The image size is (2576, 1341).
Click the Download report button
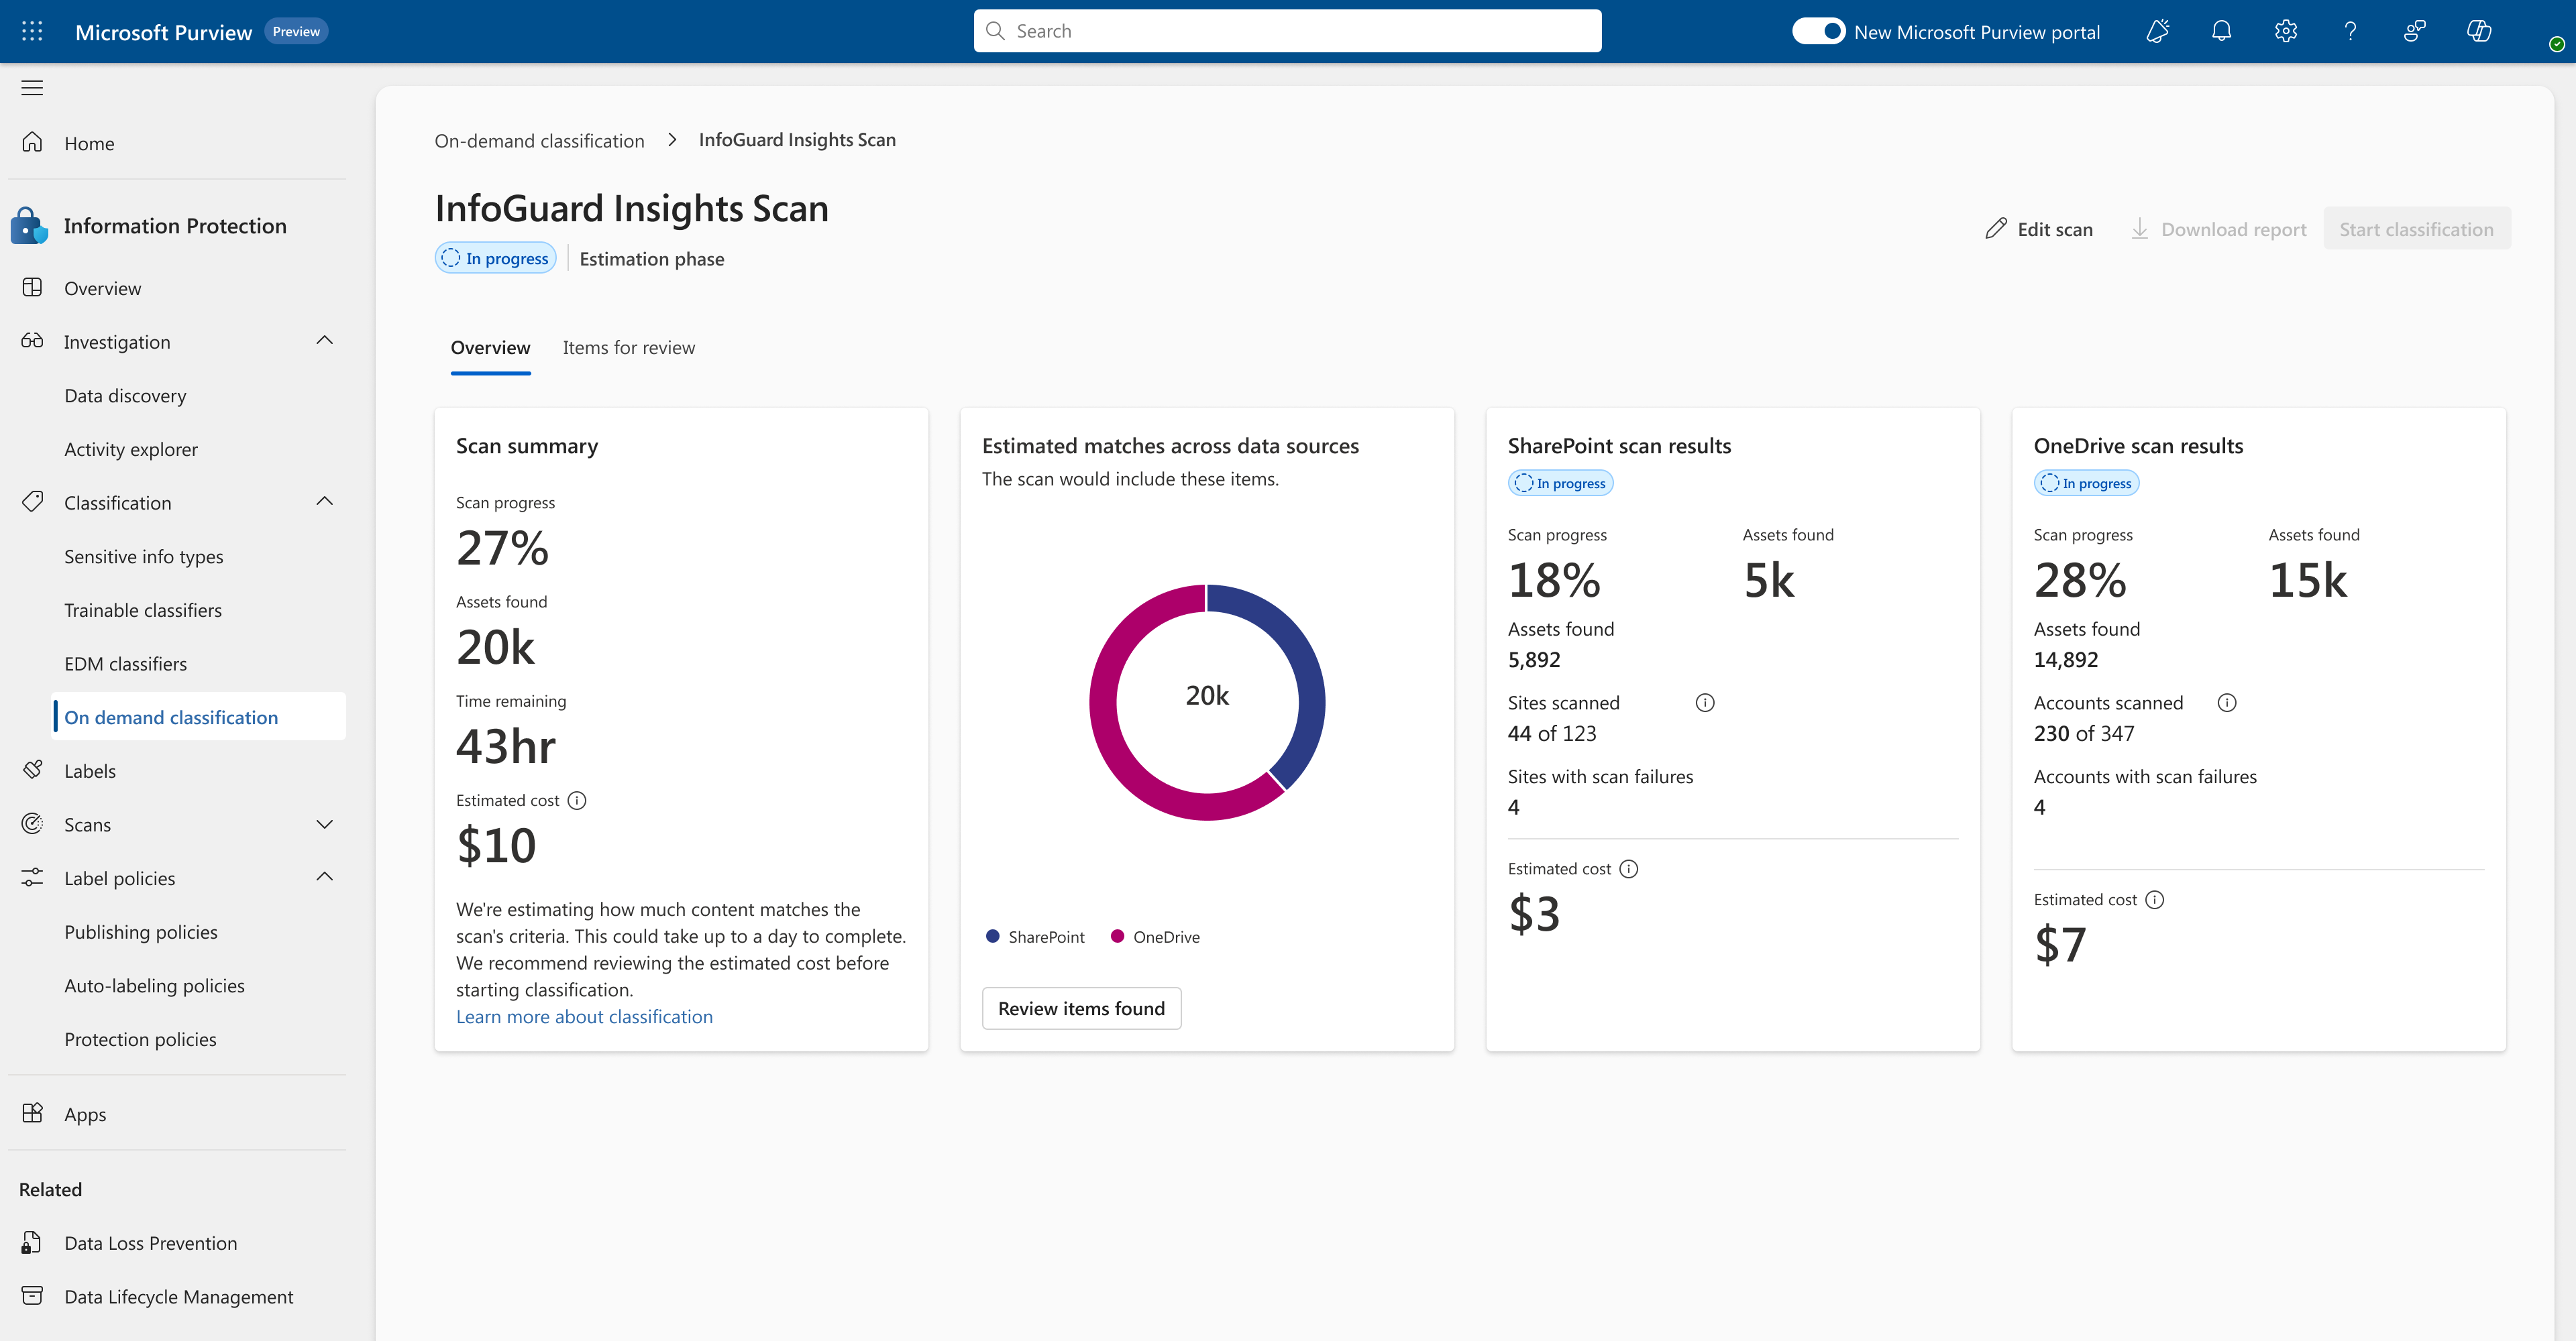(2218, 229)
